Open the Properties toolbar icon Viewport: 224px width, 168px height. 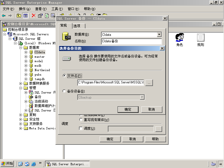coord(40,16)
